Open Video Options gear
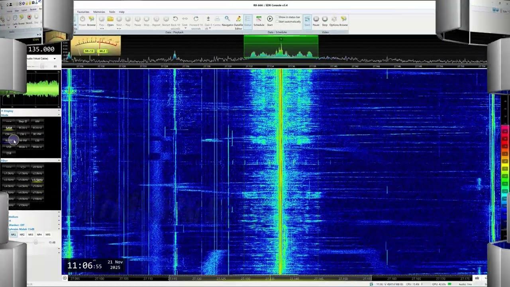Image resolution: width=510 pixels, height=287 pixels. [x=334, y=21]
